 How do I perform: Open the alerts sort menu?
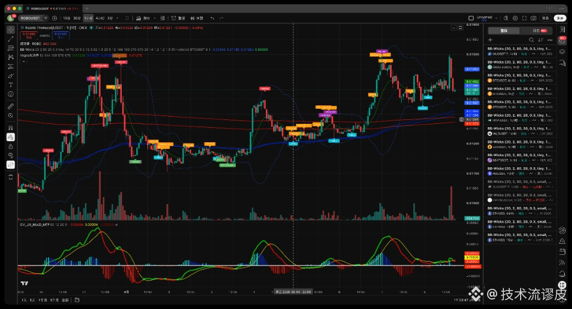541,40
